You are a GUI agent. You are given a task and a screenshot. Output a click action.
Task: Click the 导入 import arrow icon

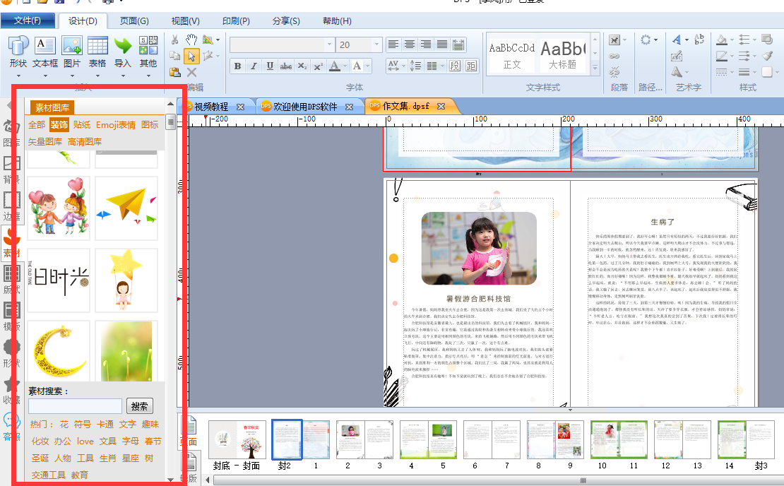tap(122, 52)
